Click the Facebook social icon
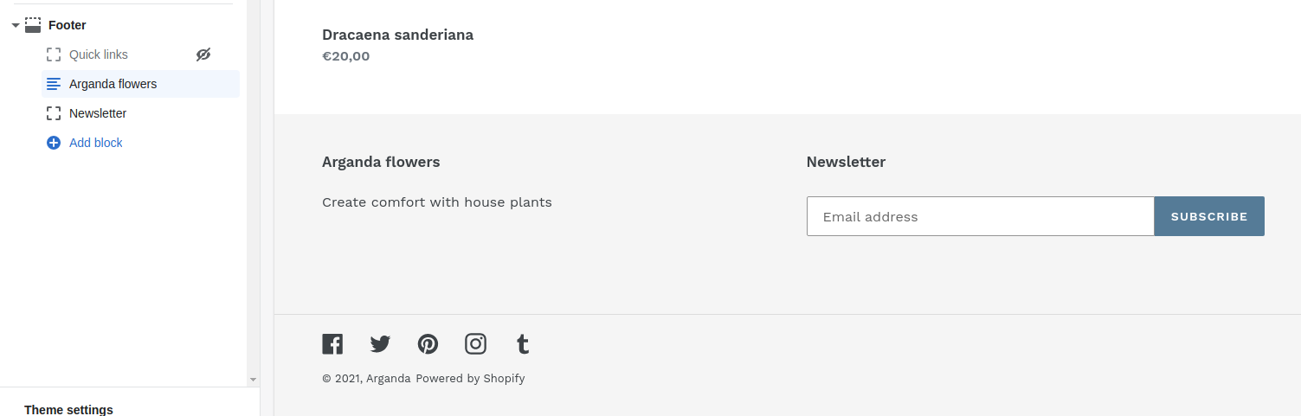 [x=332, y=344]
